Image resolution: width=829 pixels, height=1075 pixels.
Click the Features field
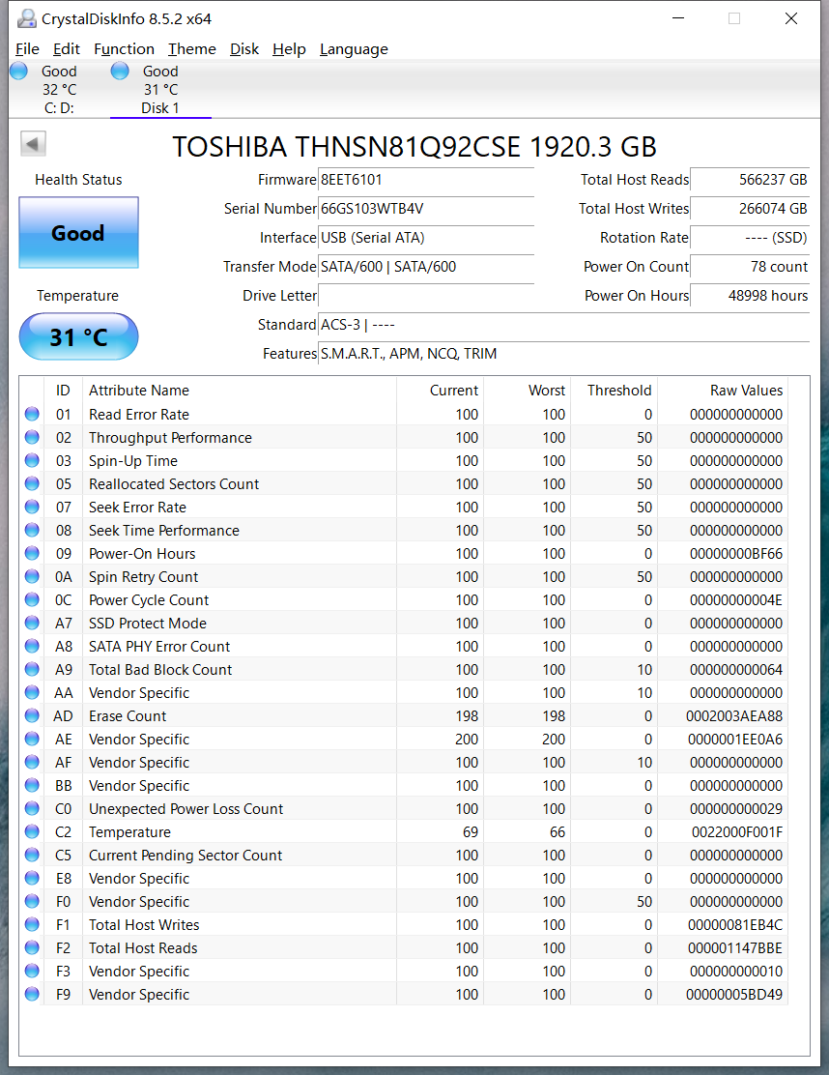tap(564, 354)
